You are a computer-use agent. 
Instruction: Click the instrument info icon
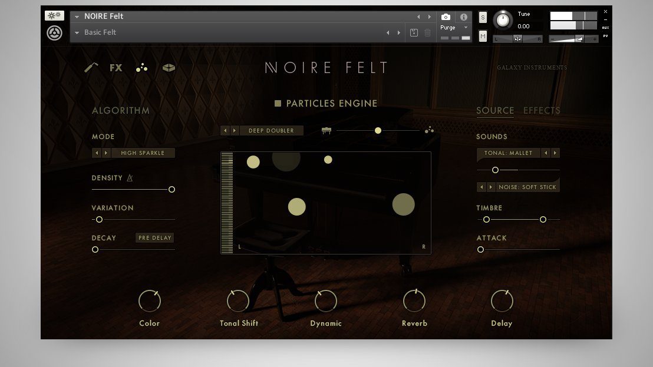pos(463,16)
